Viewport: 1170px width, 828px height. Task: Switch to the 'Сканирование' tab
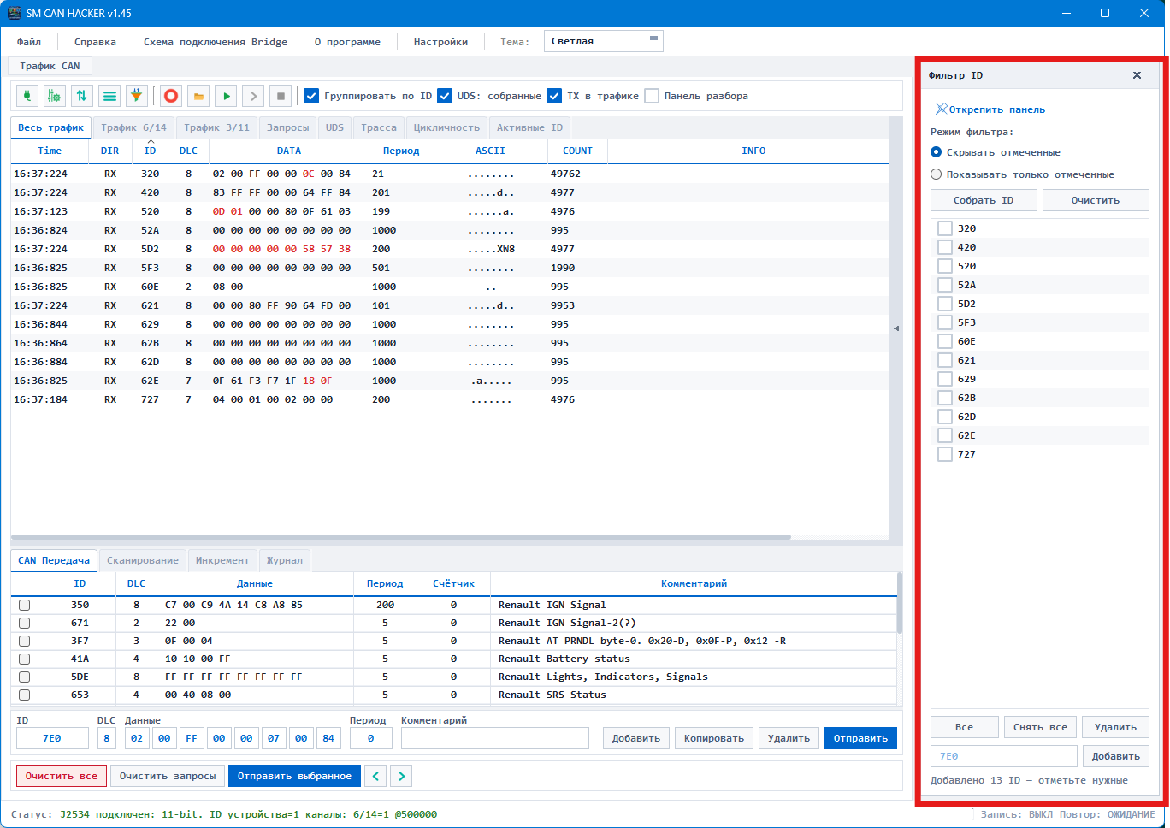tap(143, 560)
